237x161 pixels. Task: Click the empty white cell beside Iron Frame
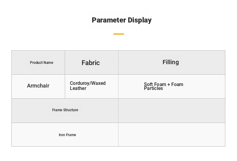172,135
